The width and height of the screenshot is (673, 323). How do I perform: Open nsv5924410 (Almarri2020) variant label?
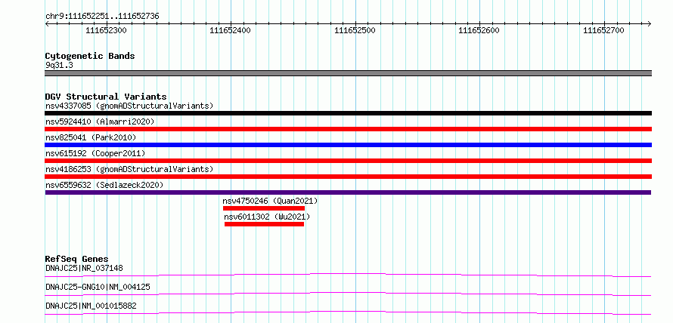click(100, 122)
